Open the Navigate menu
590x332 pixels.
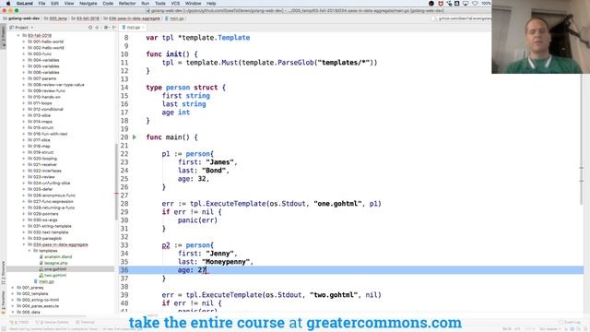click(88, 4)
